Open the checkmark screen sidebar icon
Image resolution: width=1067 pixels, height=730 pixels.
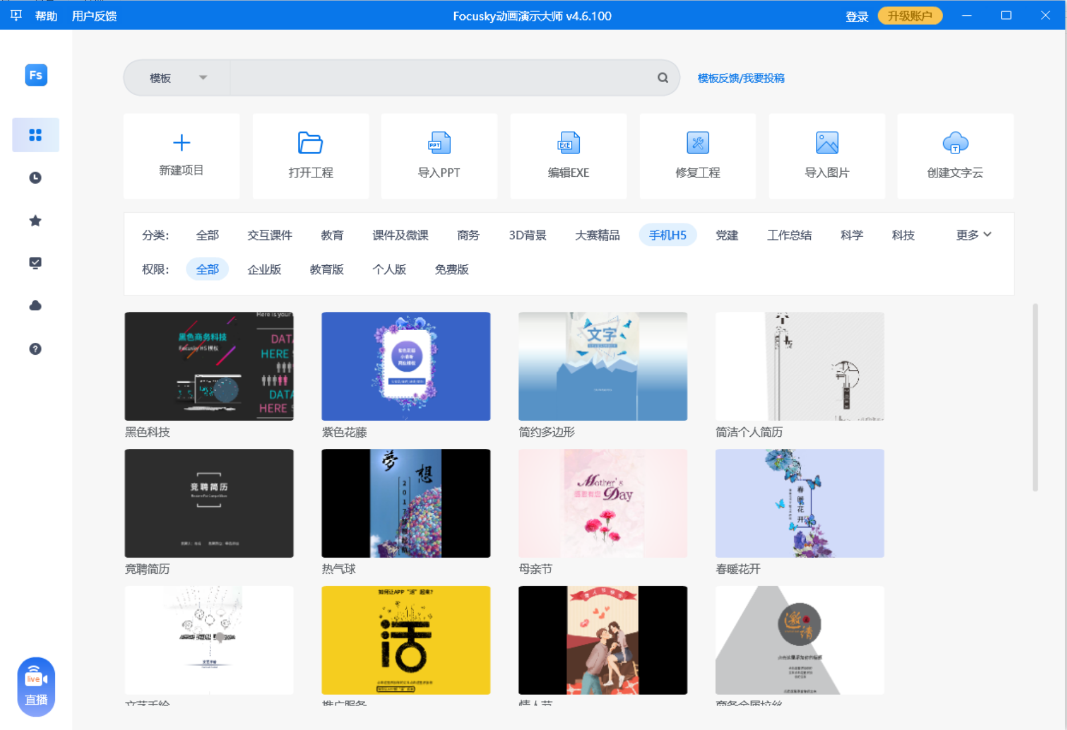[x=35, y=263]
